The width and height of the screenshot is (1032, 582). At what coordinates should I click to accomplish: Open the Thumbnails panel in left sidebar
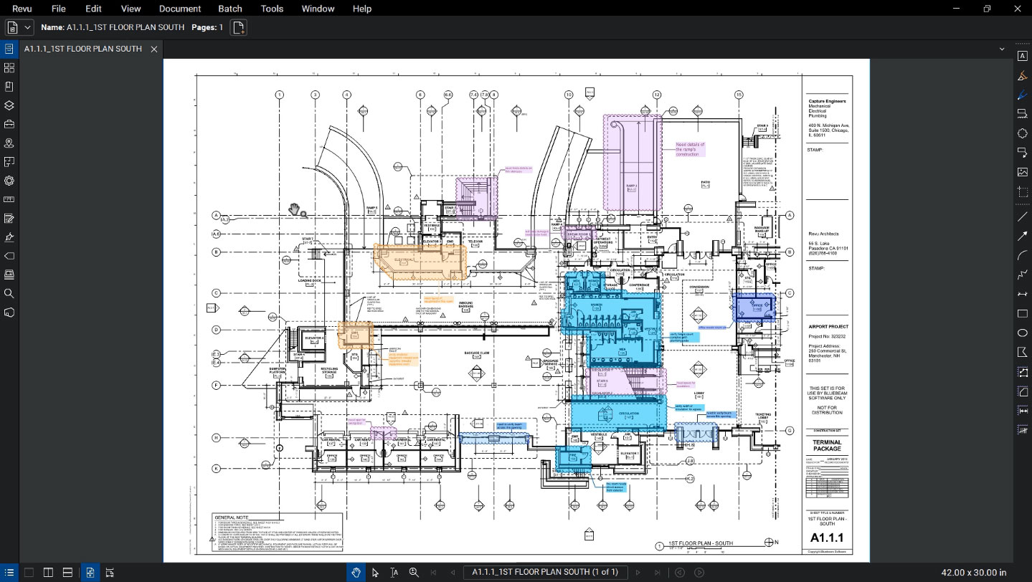pos(9,67)
